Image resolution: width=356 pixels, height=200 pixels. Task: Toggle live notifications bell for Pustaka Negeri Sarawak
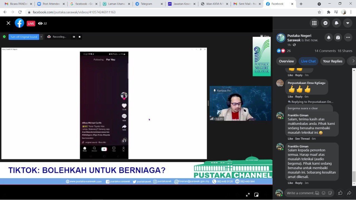[x=329, y=37]
